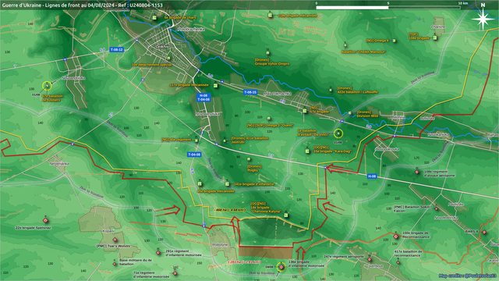The width and height of the screenshot is (499, 281).
Task: Click the T-08-12 blue road sign
Action: coord(117,50)
